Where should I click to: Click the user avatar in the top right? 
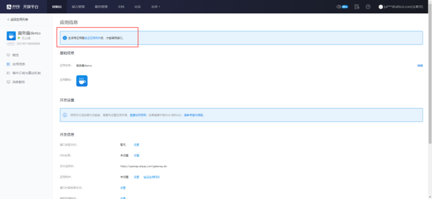(381, 6)
